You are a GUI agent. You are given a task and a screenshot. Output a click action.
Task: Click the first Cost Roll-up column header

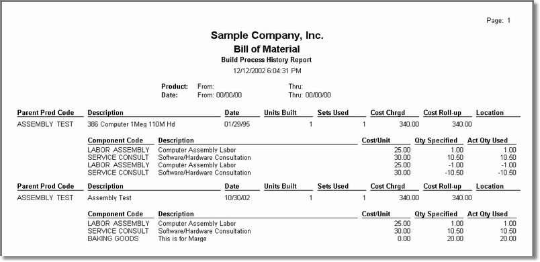(x=442, y=113)
